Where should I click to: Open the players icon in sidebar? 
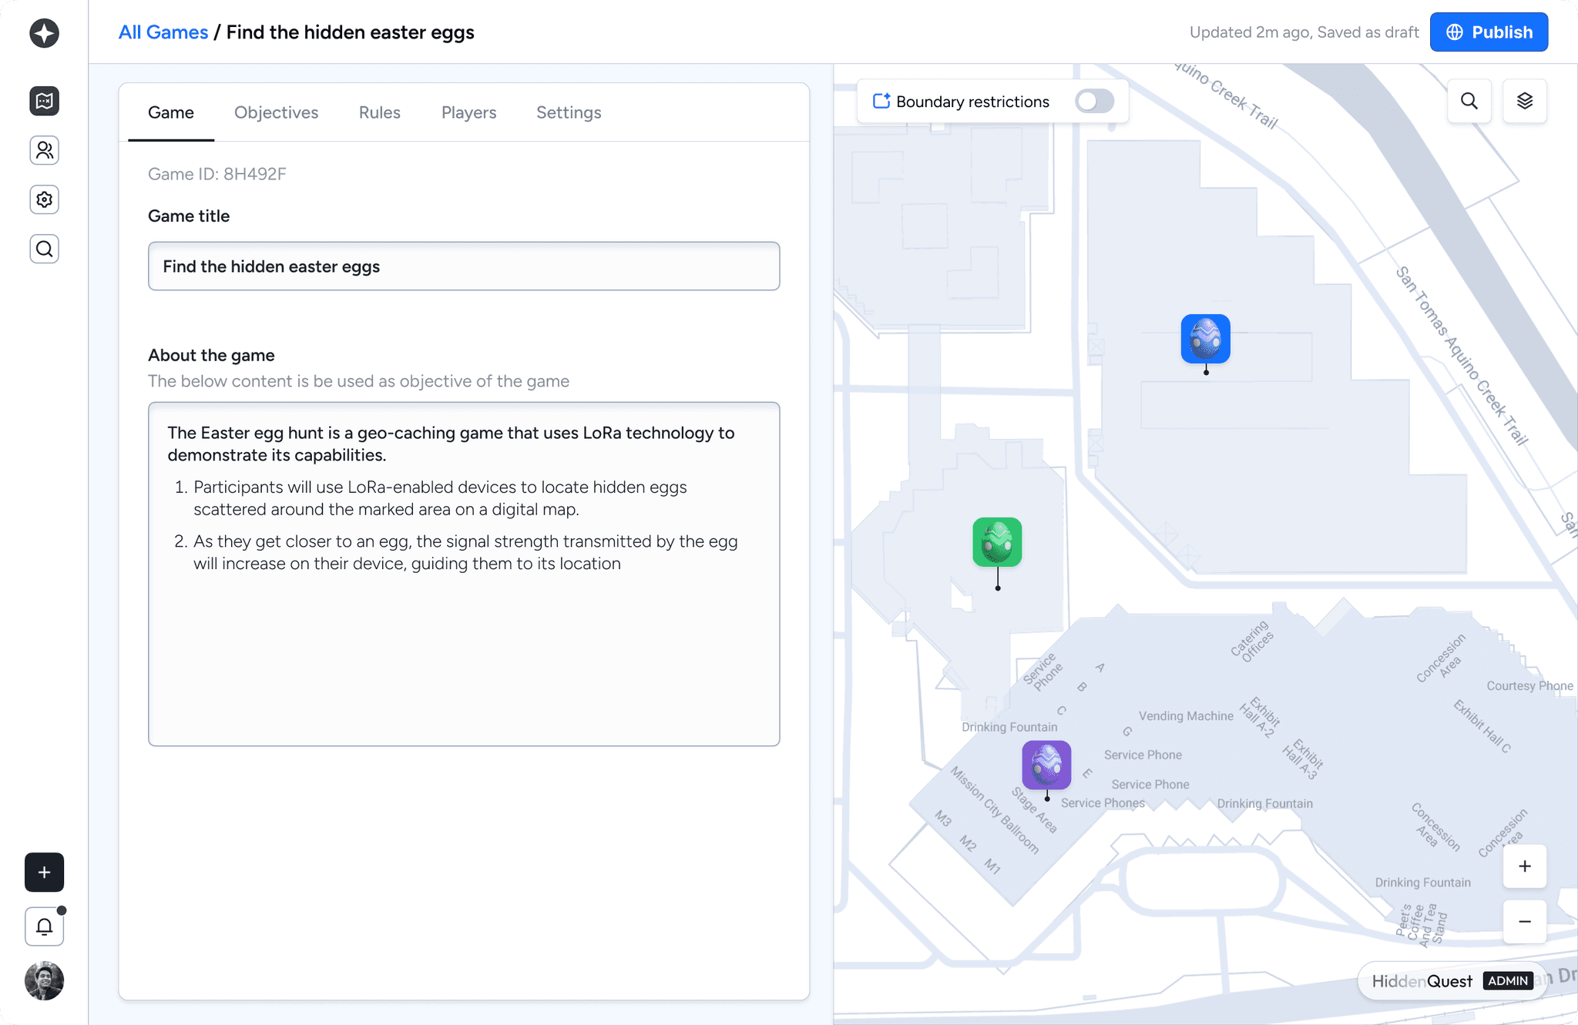44,150
